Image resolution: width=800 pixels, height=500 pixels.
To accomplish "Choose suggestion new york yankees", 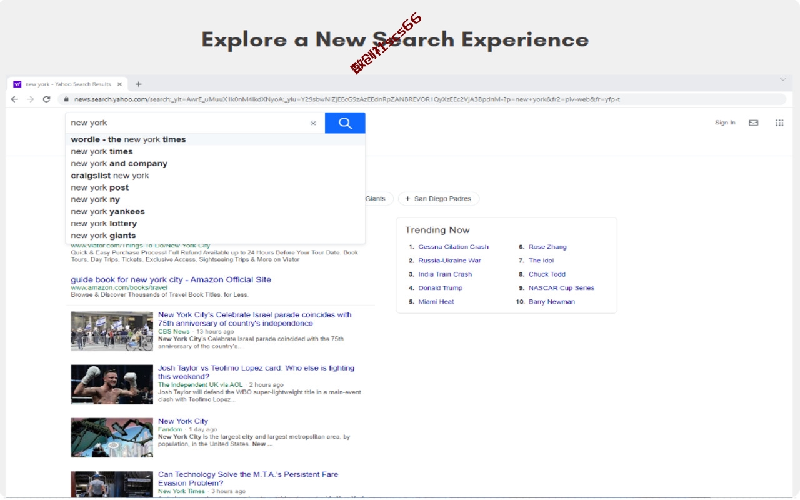I will click(x=215, y=211).
